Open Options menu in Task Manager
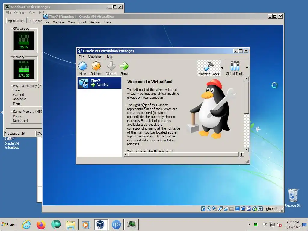 20,13
